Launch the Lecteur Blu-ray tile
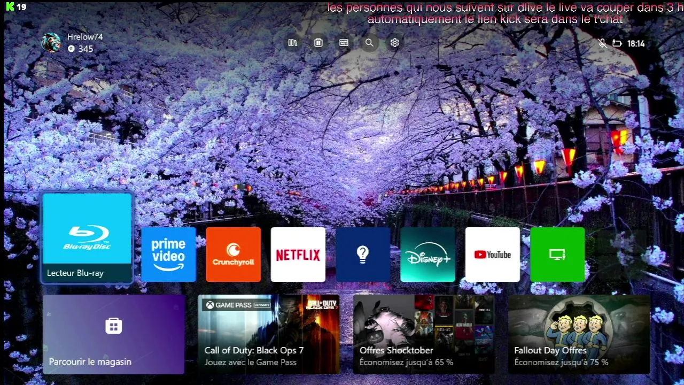Image resolution: width=684 pixels, height=385 pixels. pyautogui.click(x=87, y=238)
